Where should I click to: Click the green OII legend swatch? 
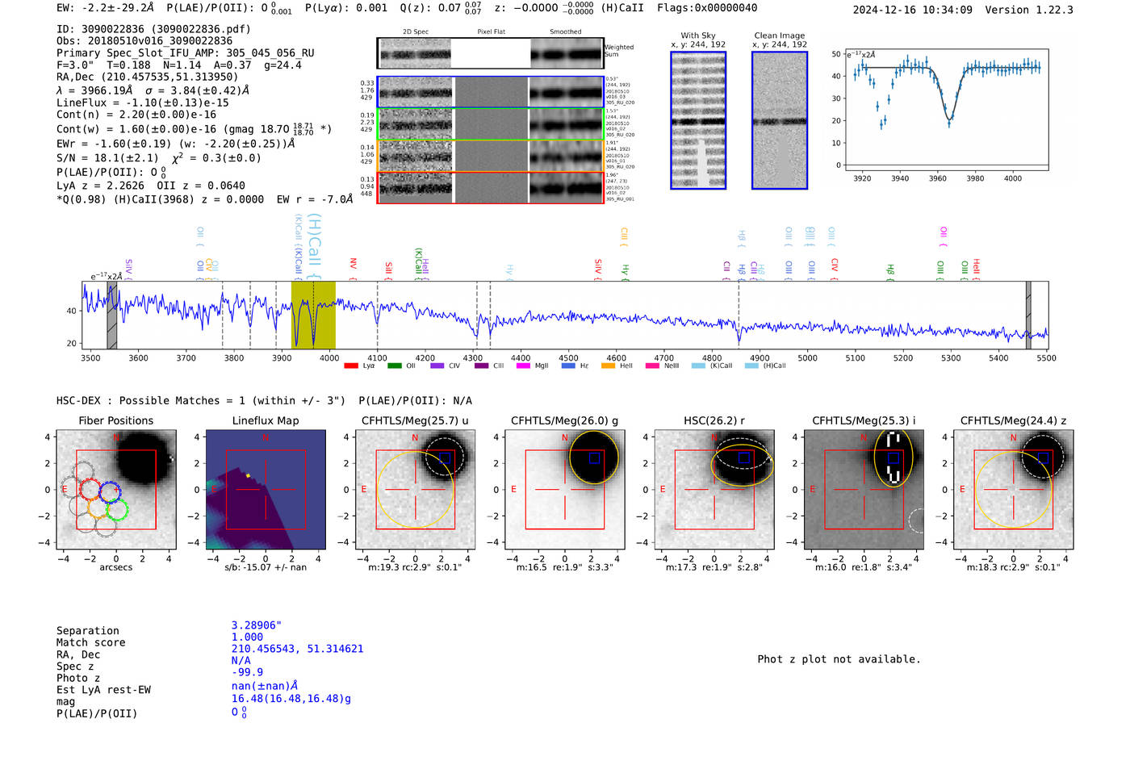pos(394,366)
